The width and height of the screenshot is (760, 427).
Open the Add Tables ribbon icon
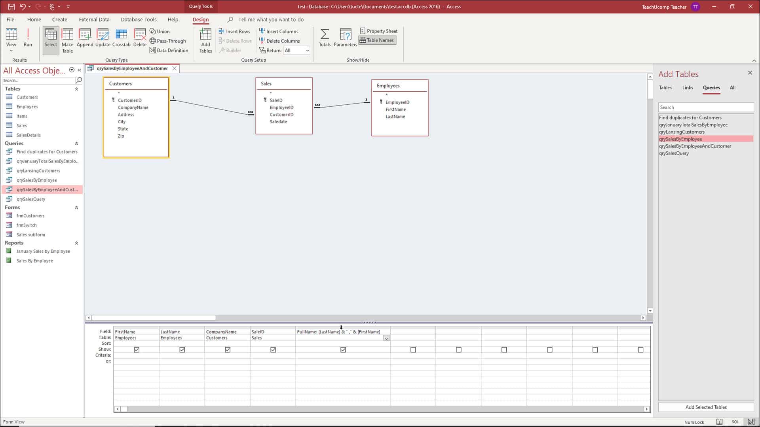point(205,41)
